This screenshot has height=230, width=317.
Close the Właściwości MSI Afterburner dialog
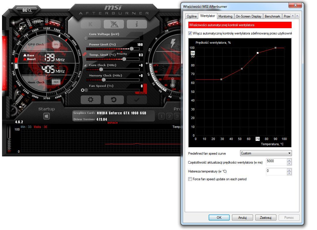coord(295,5)
